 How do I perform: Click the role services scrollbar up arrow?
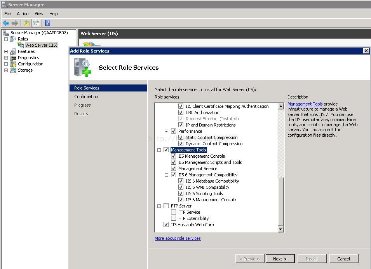280,106
